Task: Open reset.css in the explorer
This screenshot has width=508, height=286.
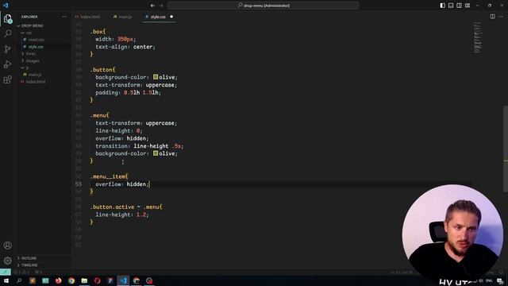Action: 36,40
